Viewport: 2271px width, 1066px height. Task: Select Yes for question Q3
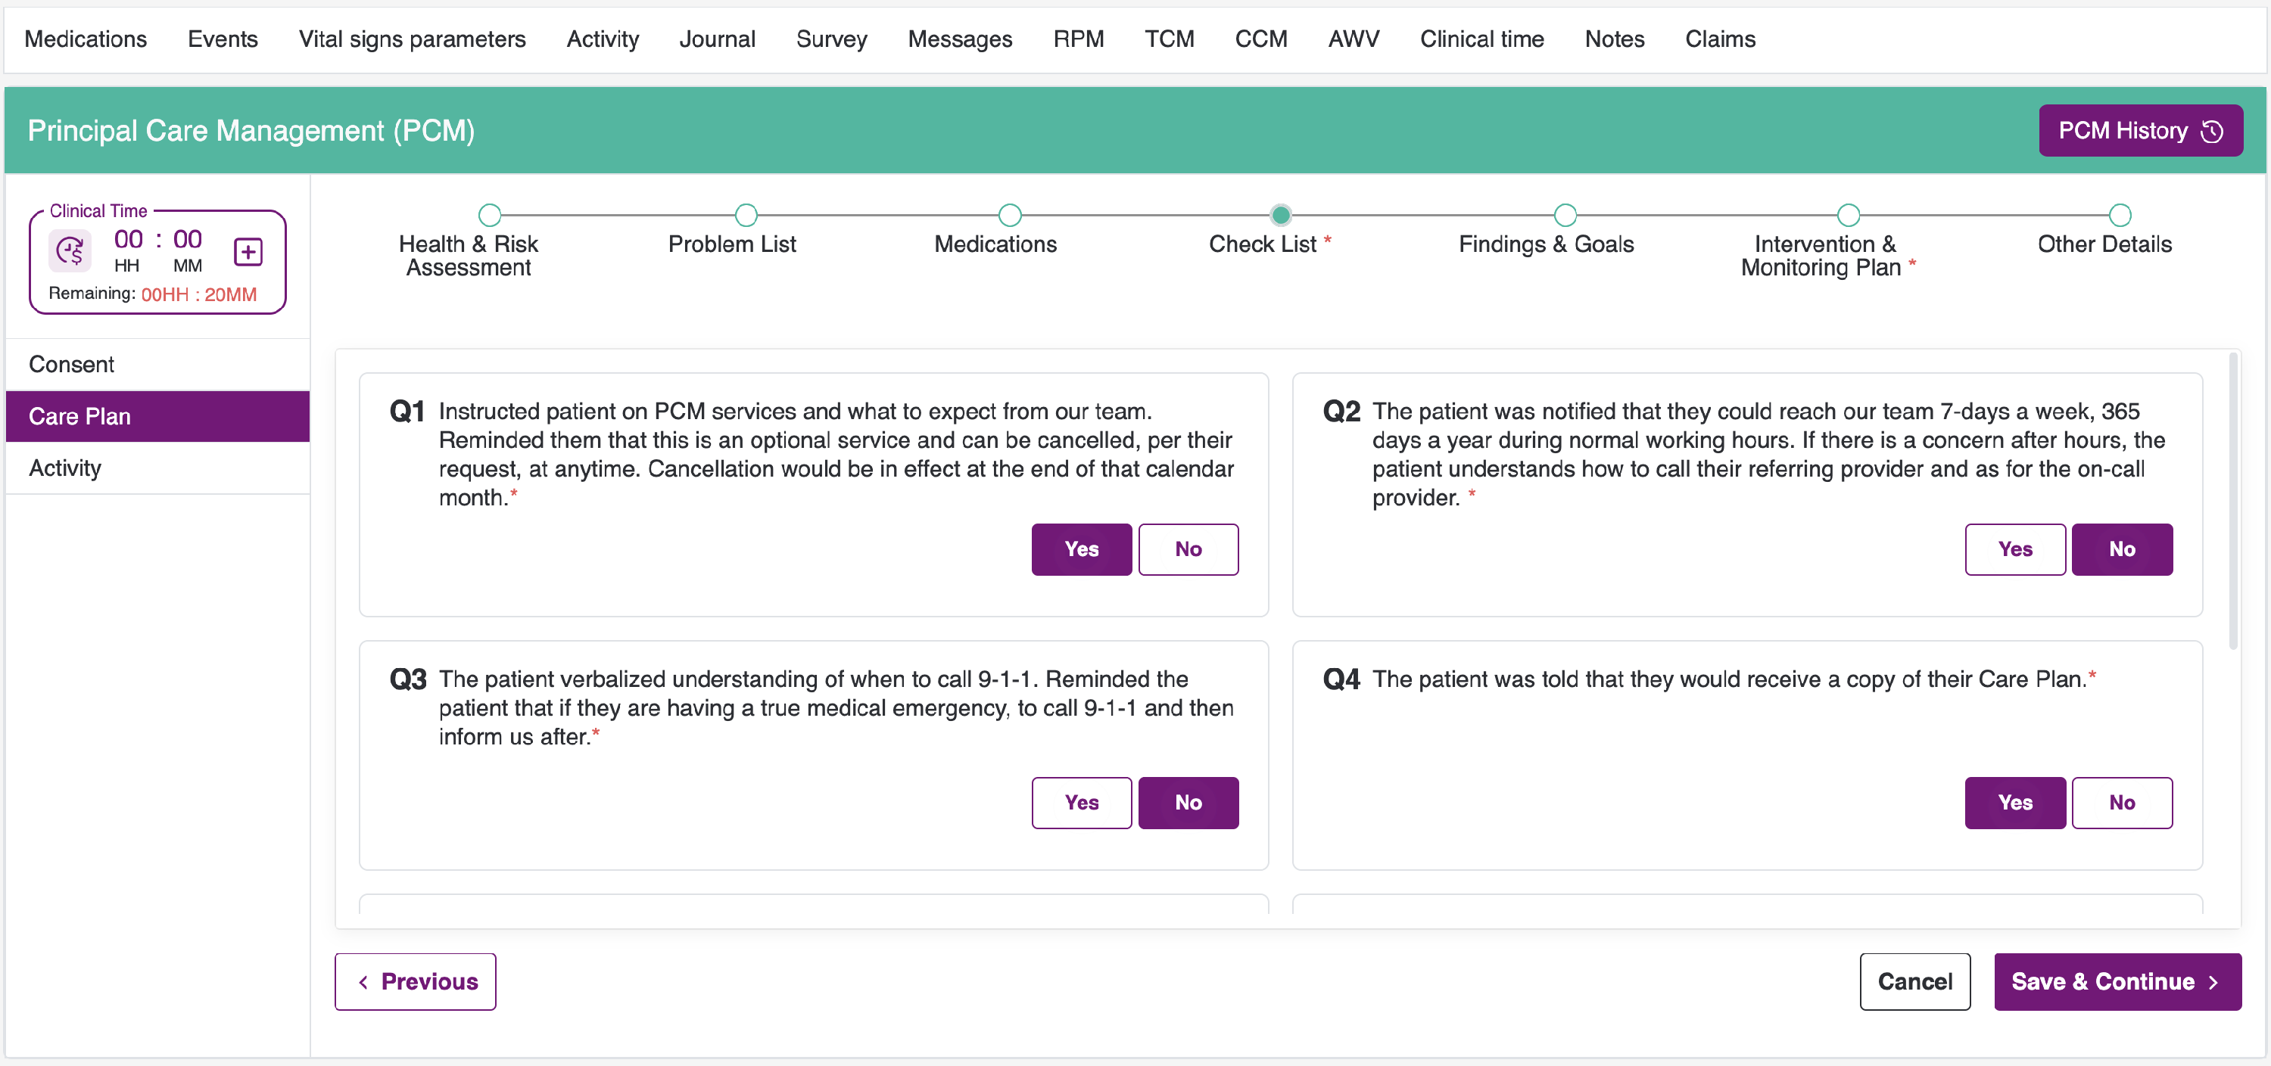[x=1081, y=803]
